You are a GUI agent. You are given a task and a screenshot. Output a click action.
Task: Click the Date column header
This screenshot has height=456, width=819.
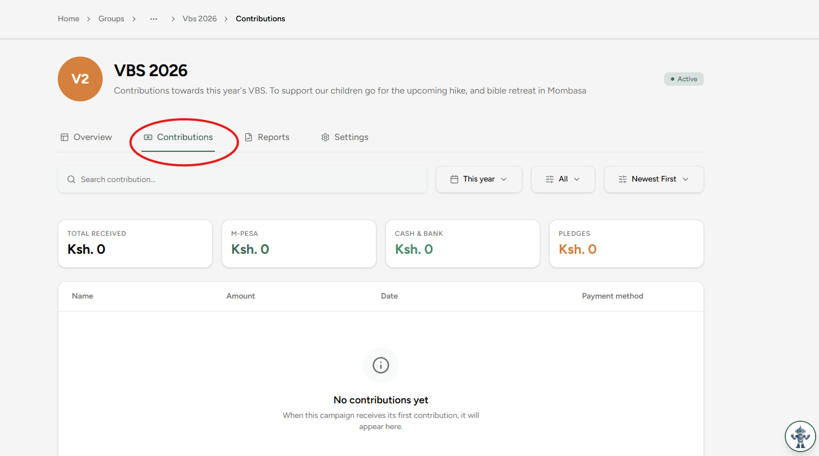[x=389, y=296]
